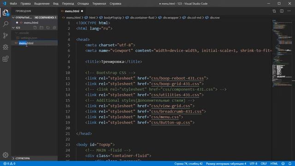
Task: Click line number 8 in the gutter
Action: coord(69,62)
